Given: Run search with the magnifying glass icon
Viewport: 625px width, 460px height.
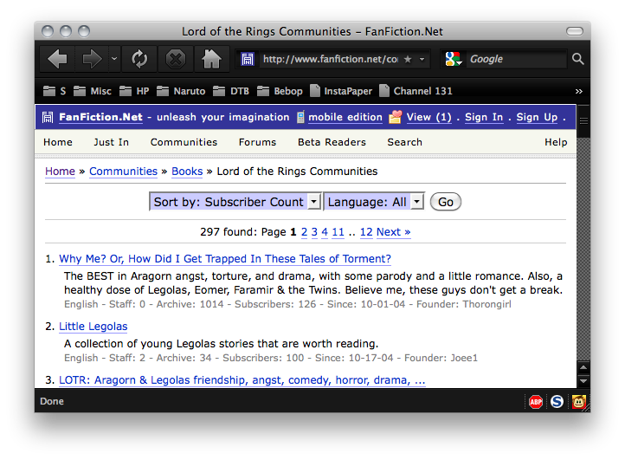Looking at the screenshot, I should [577, 59].
